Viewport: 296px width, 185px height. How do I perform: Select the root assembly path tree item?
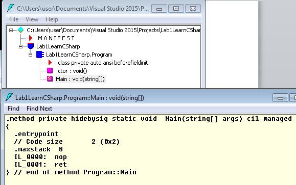coord(113,30)
